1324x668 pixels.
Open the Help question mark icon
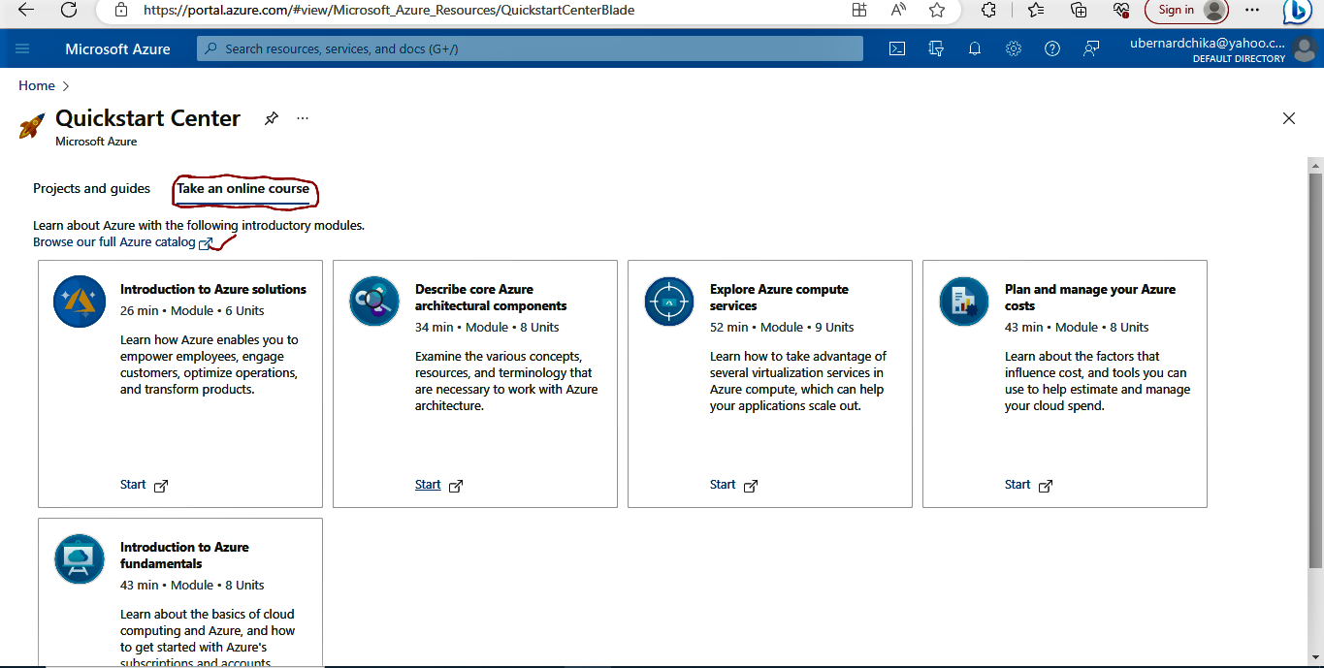[x=1052, y=48]
